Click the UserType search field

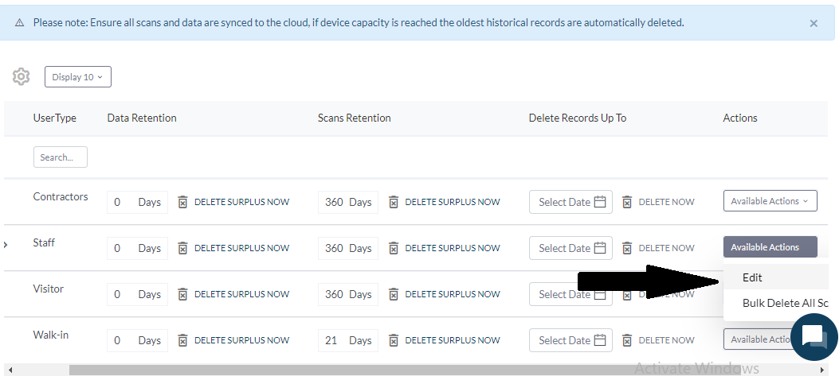[x=61, y=157]
